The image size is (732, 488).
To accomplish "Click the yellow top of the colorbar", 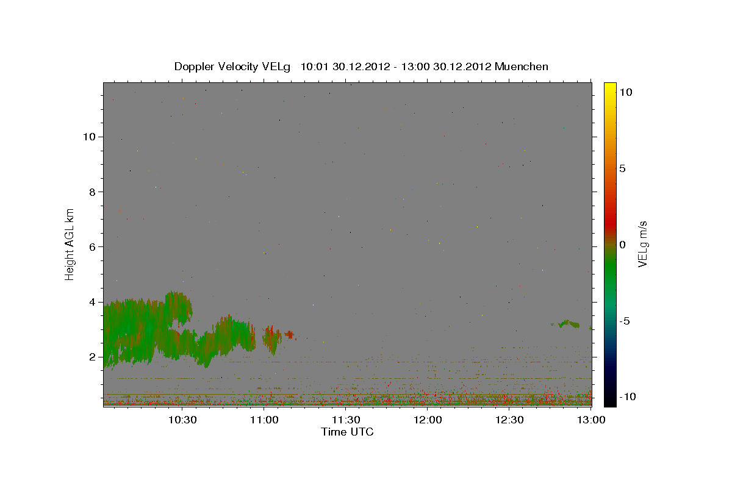I will [609, 87].
